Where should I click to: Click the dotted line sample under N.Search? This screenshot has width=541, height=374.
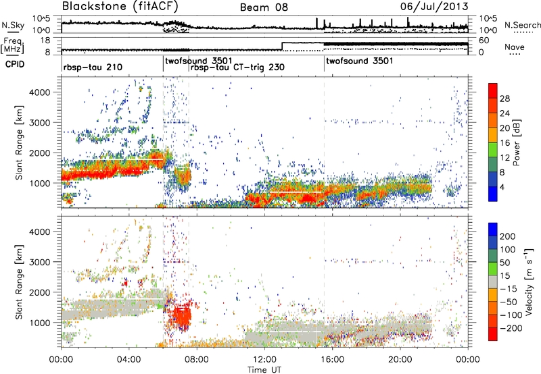click(x=523, y=32)
